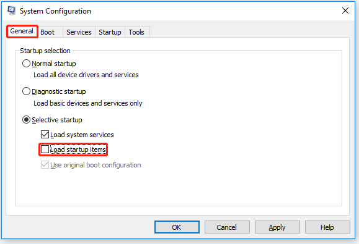Close the System Configuration dialog
The height and width of the screenshot is (244, 359).
coord(345,11)
